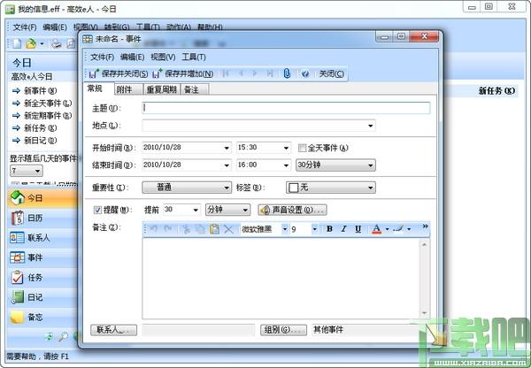Click inside the 备注 notes text area
Screen dimensions: 531x368
pos(281,279)
